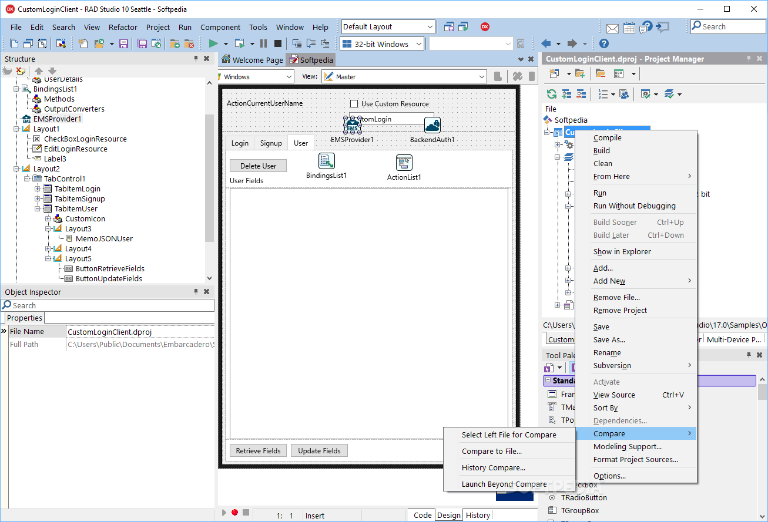Click the Move Up arrow in Structure toolbar
The width and height of the screenshot is (768, 522).
pyautogui.click(x=39, y=70)
